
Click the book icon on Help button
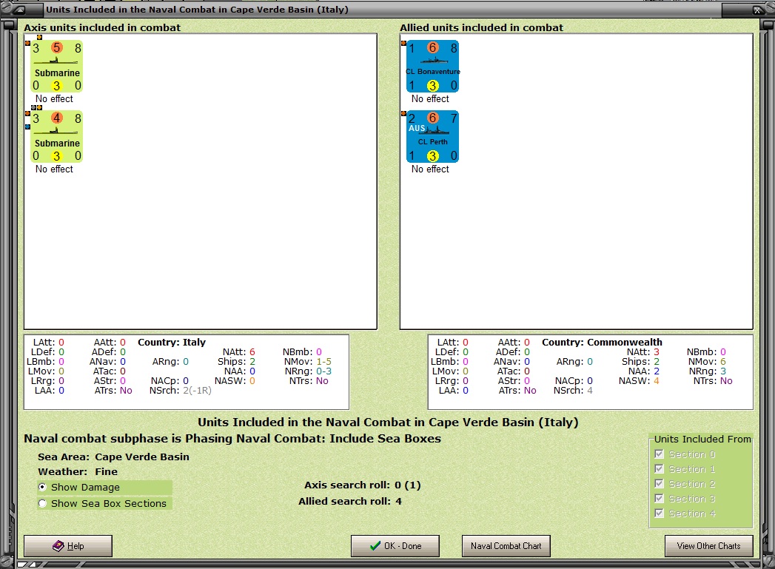click(x=58, y=546)
